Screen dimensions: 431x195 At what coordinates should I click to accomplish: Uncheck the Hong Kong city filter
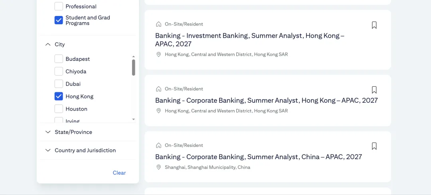59,96
